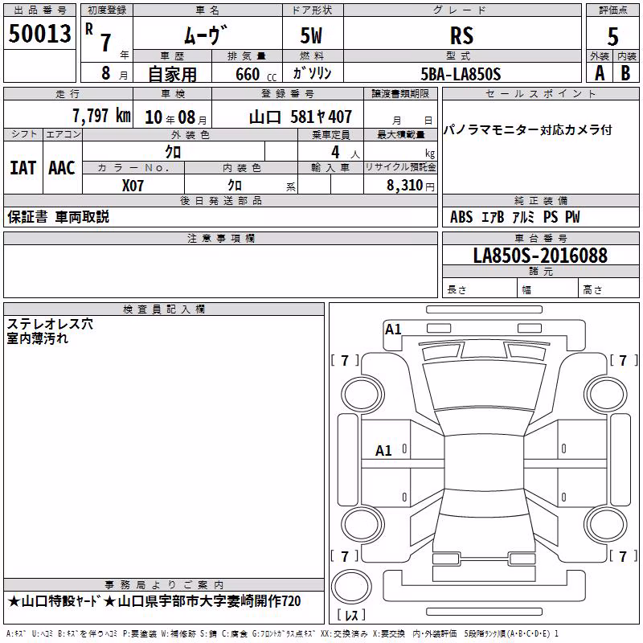Image resolution: width=643 pixels, height=643 pixels.
Task: Select grade value RS
Action: [x=461, y=35]
